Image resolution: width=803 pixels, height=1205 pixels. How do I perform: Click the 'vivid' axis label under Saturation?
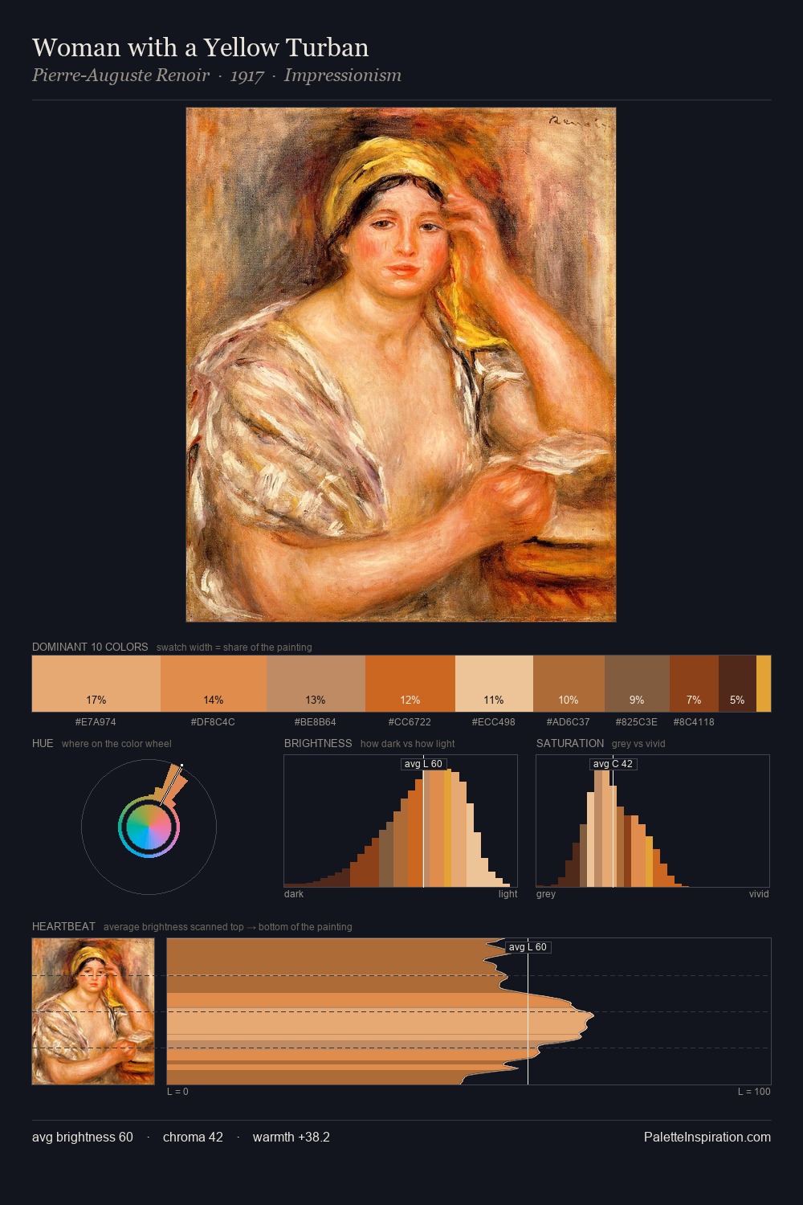[759, 894]
